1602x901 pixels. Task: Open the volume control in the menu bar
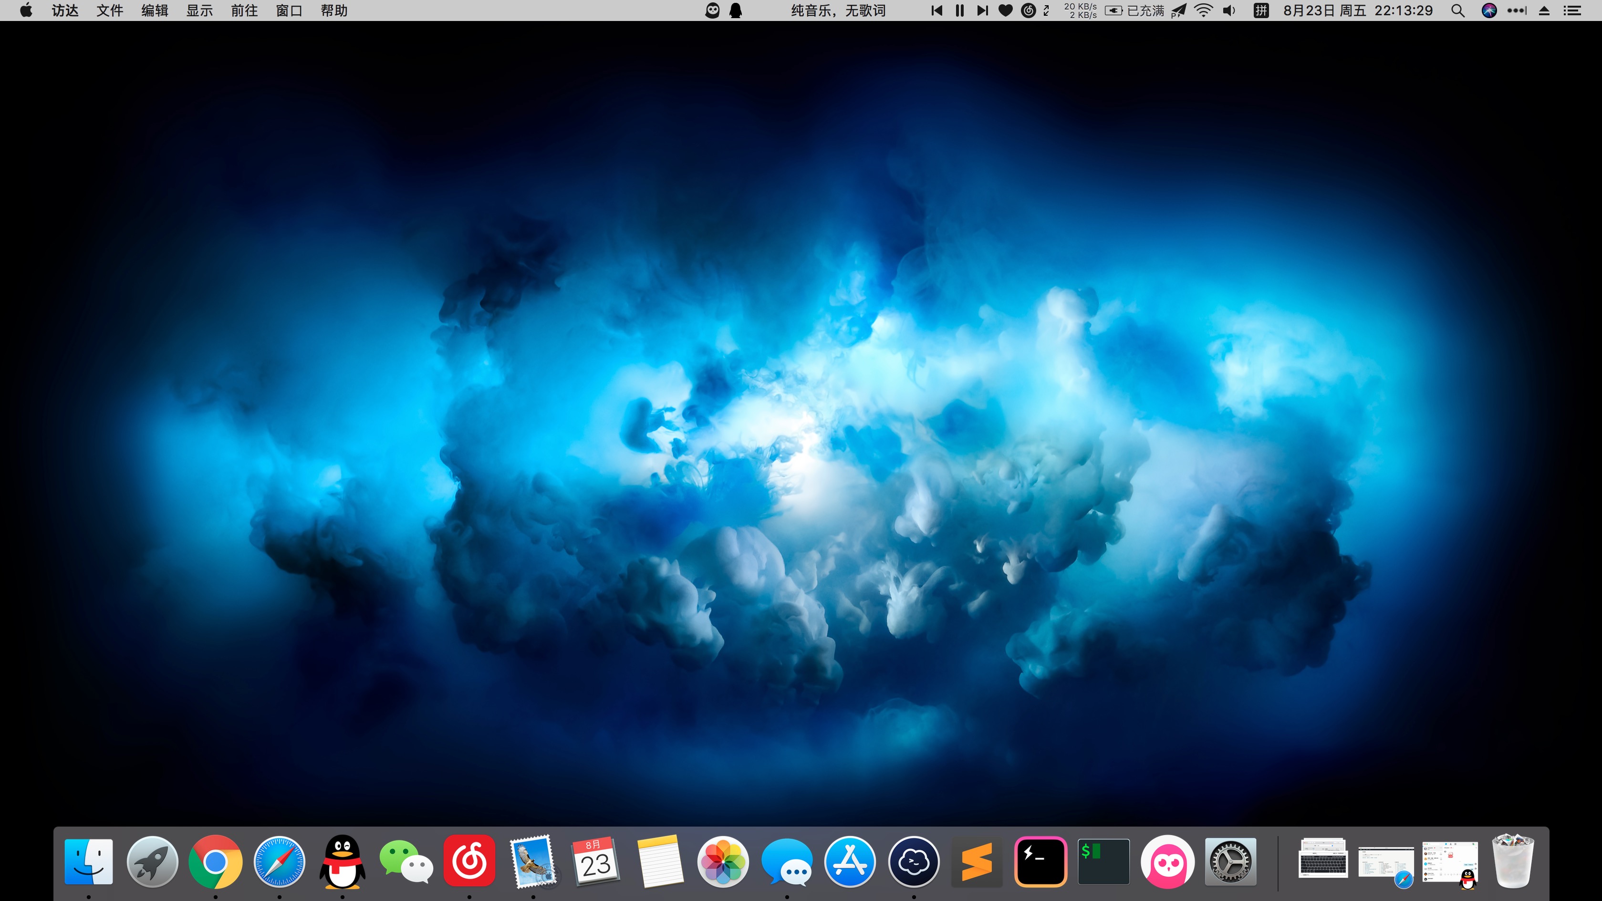[1229, 10]
